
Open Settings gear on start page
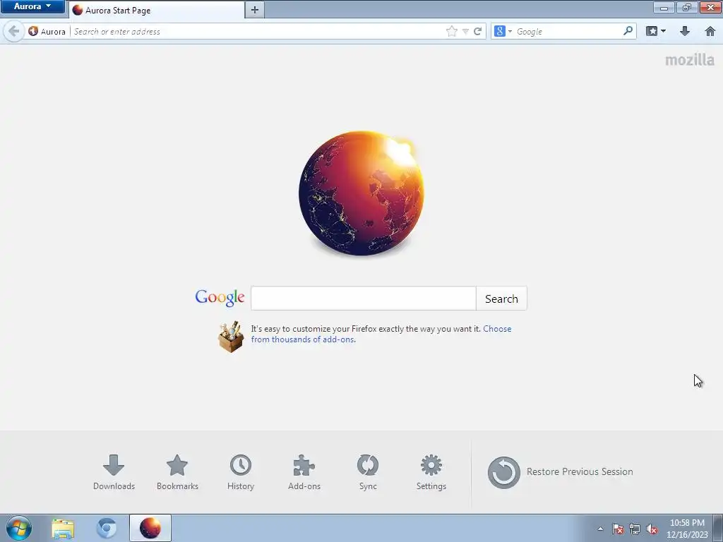pyautogui.click(x=431, y=472)
